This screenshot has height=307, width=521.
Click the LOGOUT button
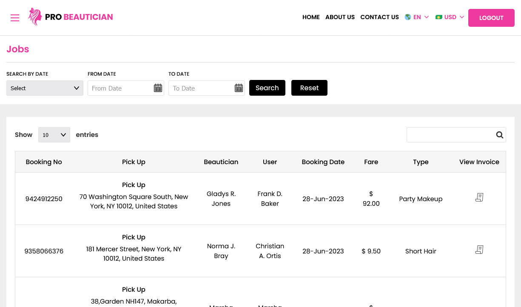pyautogui.click(x=491, y=18)
